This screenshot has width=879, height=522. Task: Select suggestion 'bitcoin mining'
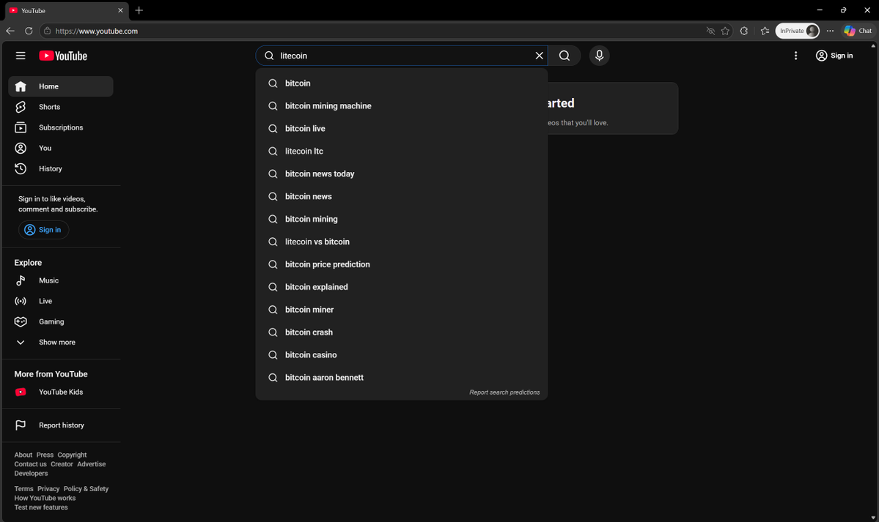402,219
